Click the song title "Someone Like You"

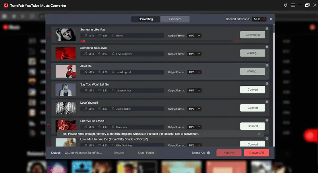pos(93,29)
